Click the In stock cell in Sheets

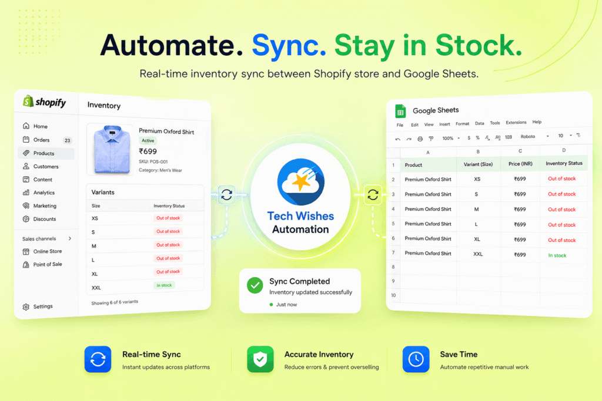point(564,255)
